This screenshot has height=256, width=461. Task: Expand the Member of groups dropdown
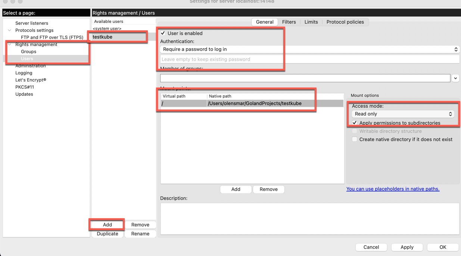pos(455,78)
